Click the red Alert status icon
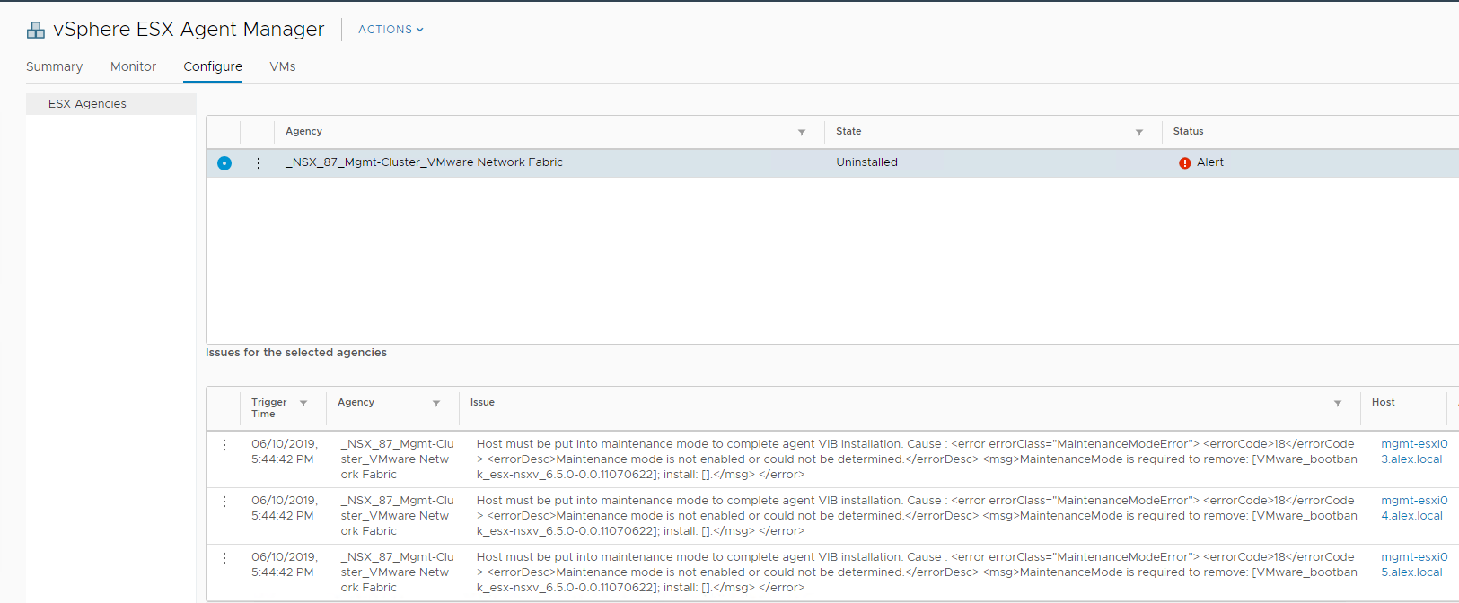The image size is (1459, 603). pyautogui.click(x=1184, y=163)
